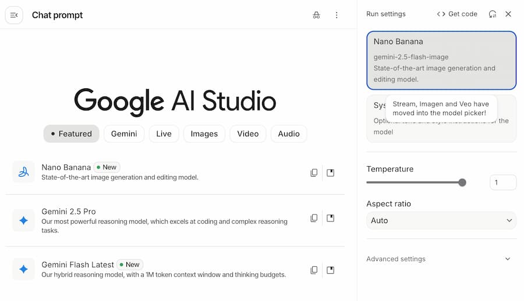The height and width of the screenshot is (301, 524).
Task: Copy the Gemini 2.5 Pro model name
Action: tap(314, 218)
